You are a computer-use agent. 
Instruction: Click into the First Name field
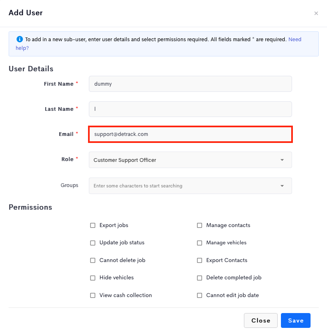tap(190, 84)
